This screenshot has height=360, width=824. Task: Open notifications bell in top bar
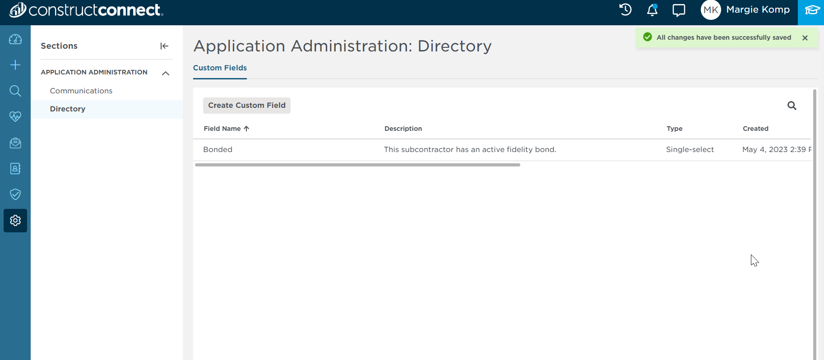(652, 10)
